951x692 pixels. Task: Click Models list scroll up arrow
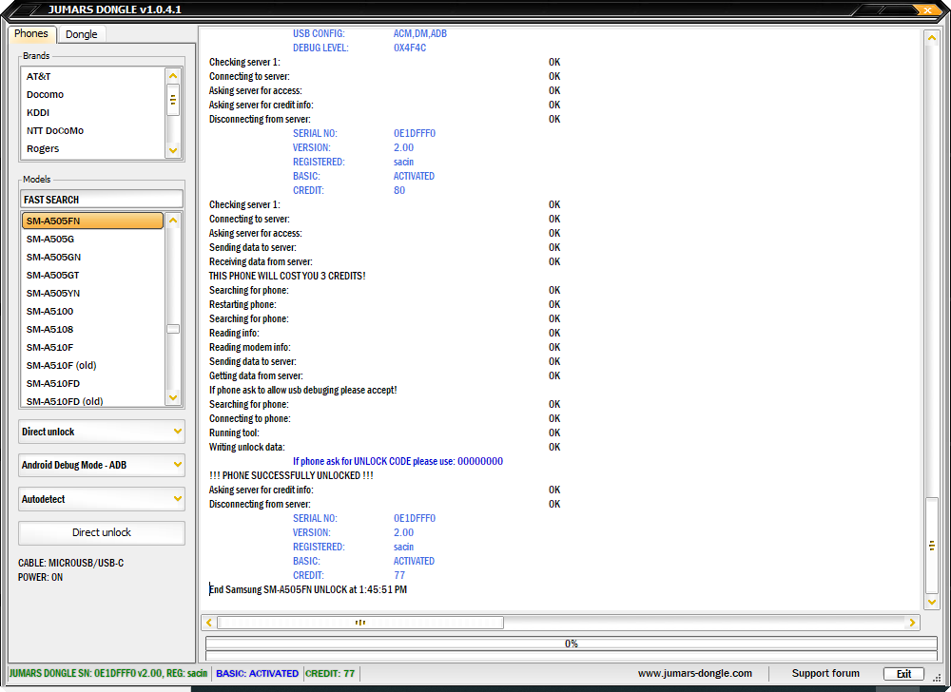tap(173, 221)
